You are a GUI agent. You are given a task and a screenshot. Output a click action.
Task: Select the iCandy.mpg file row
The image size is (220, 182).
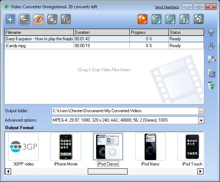click(104, 46)
